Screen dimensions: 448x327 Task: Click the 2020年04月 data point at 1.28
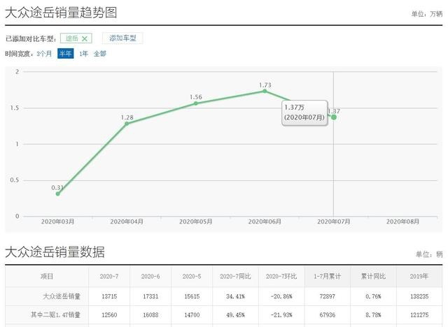[x=127, y=124]
